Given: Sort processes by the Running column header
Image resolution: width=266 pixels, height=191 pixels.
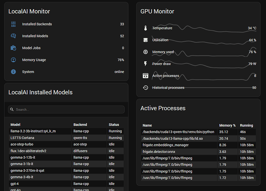Looking at the screenshot, I should pos(246,126).
